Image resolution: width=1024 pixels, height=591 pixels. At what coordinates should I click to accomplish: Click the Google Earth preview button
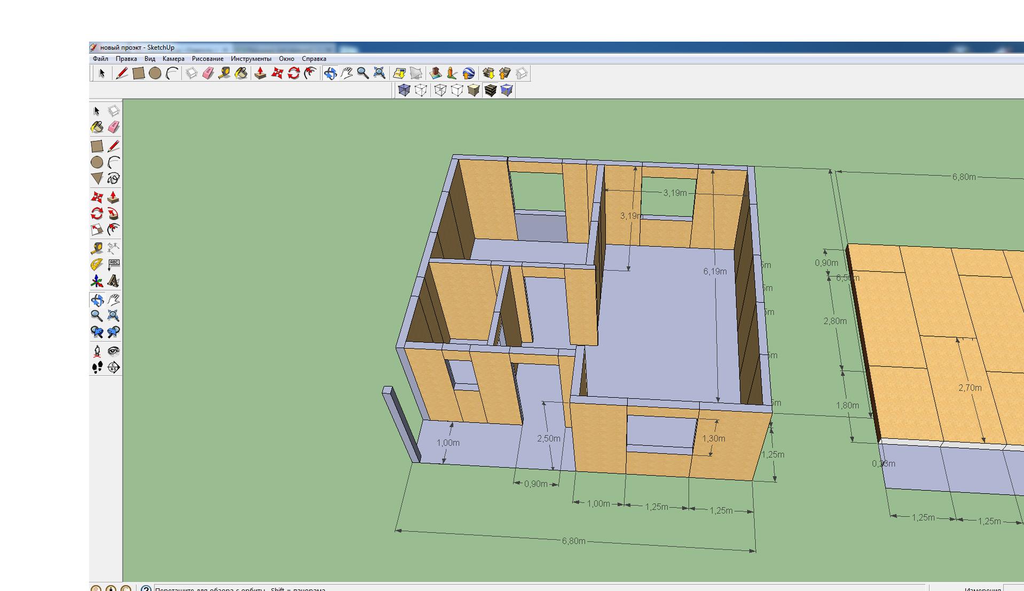[x=468, y=73]
